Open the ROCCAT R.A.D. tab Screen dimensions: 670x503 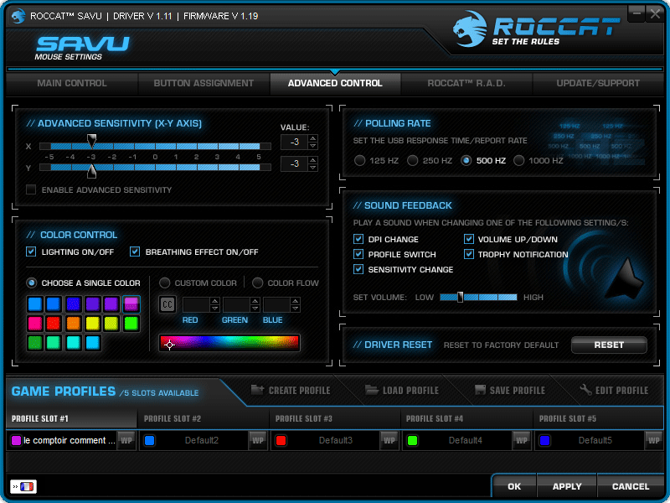click(x=466, y=83)
